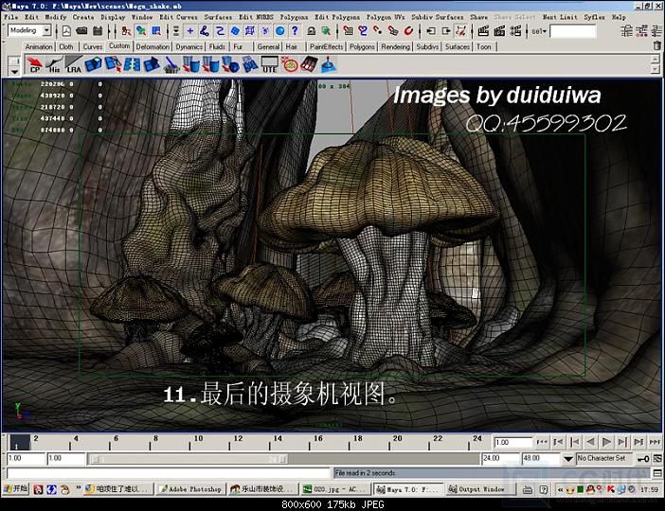Toggle the blue sphere rendering mask icon

point(279,31)
